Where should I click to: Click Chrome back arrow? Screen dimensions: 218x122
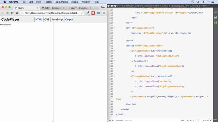tap(2, 13)
